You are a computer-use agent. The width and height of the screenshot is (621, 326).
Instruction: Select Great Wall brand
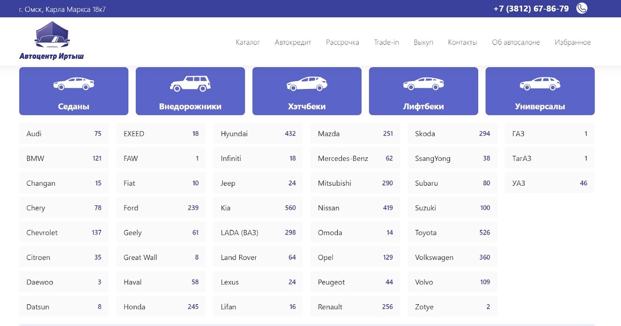161,258
